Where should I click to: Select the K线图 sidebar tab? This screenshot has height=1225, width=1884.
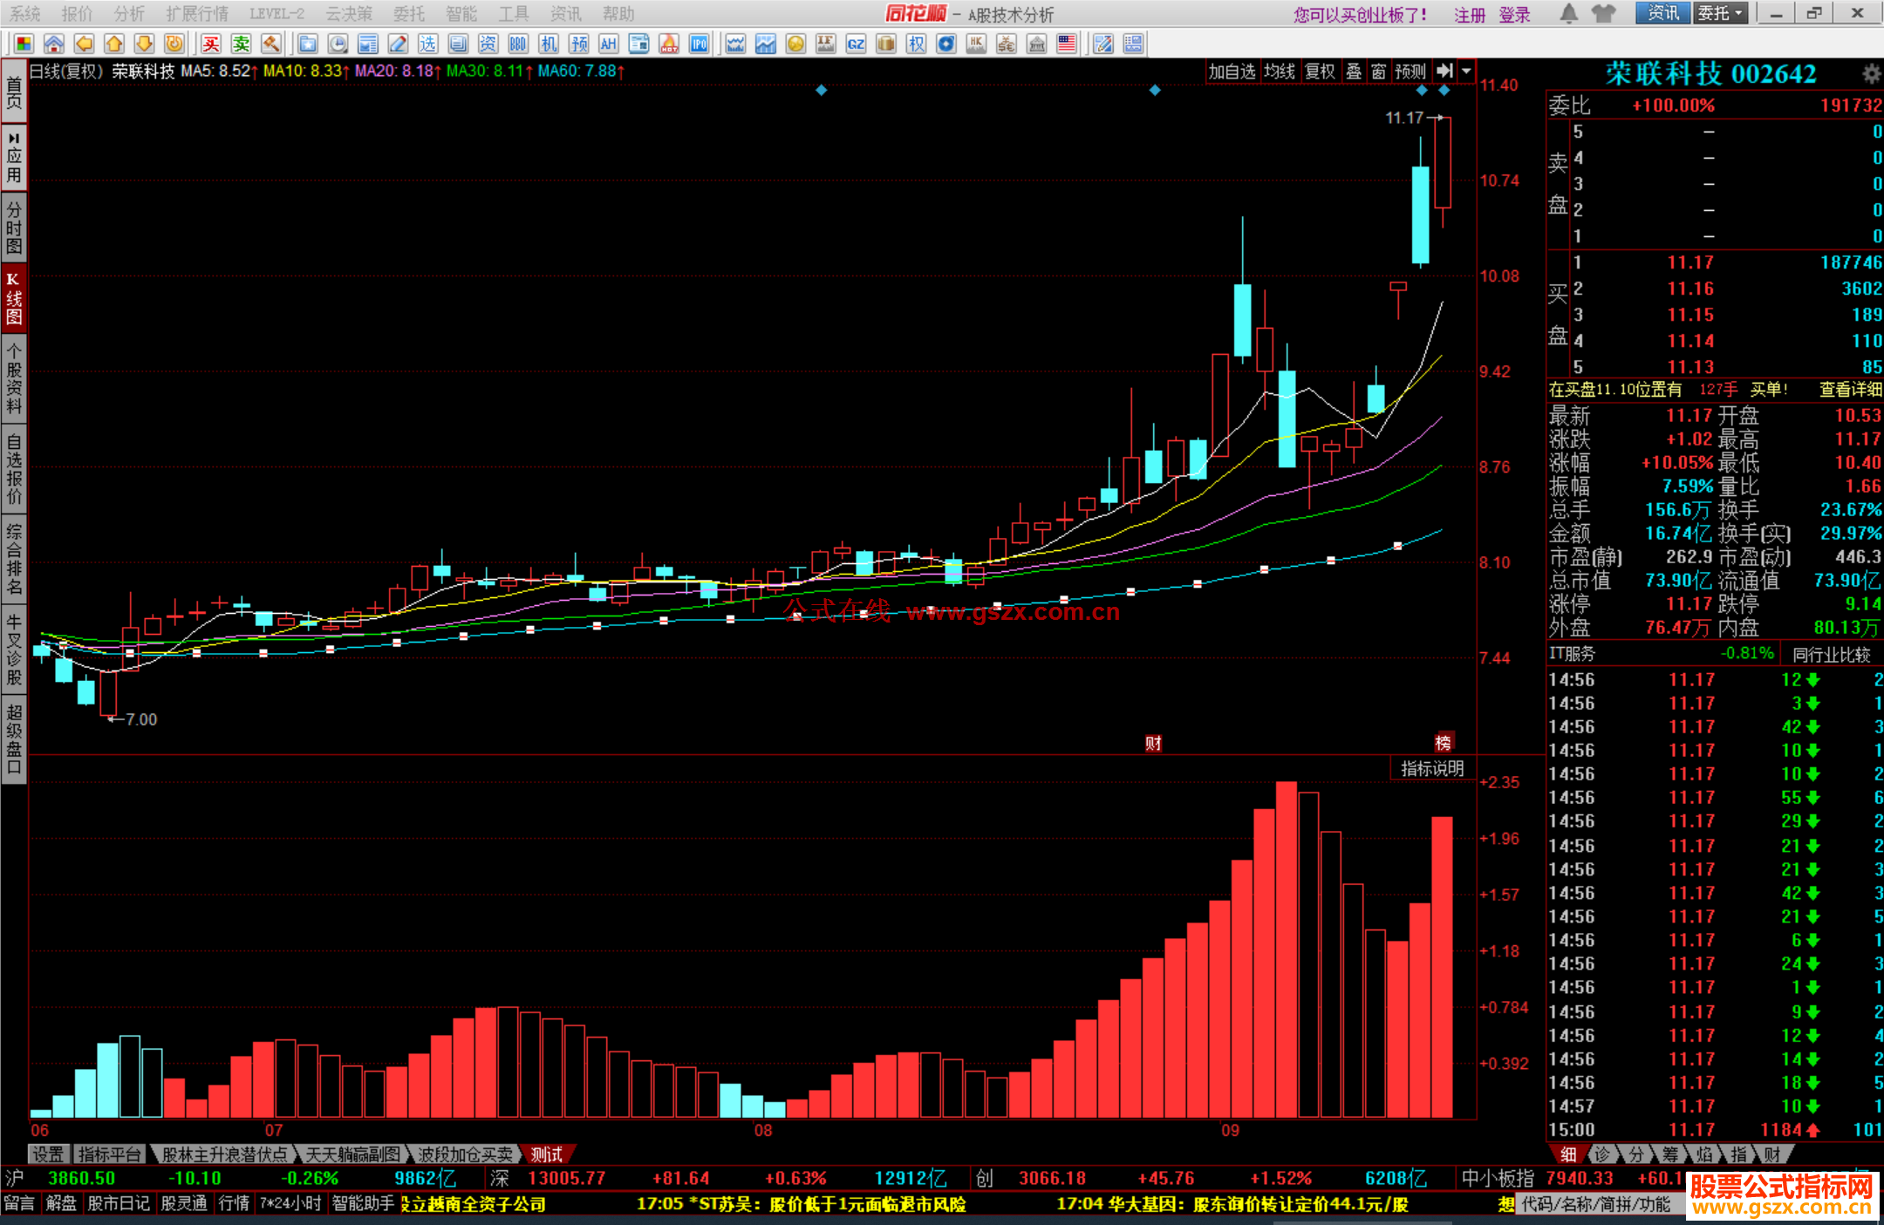pos(14,297)
